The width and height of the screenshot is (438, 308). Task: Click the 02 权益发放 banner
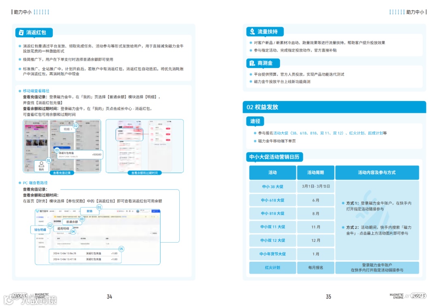click(334, 107)
